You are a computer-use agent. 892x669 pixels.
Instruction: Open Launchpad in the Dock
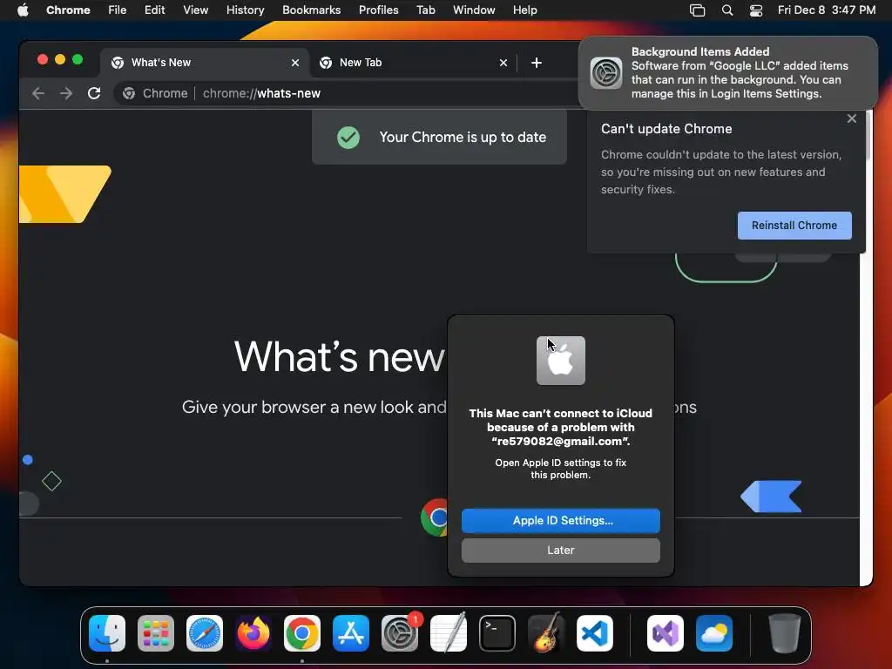[156, 632]
